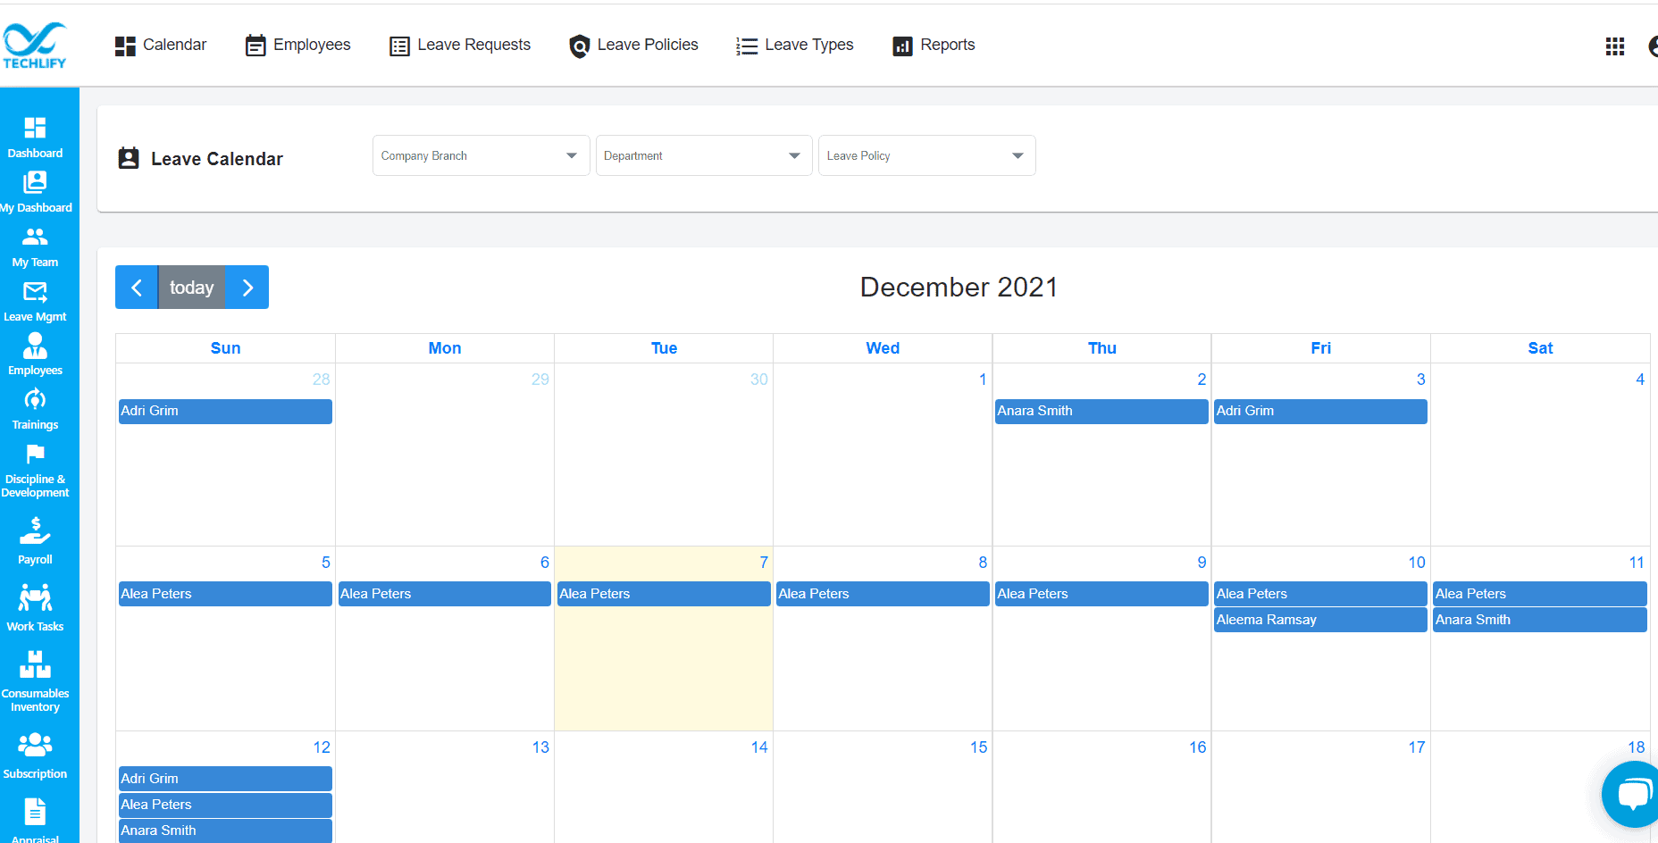Open Dashboard from the sidebar
Image resolution: width=1658 pixels, height=843 pixels.
click(x=35, y=138)
